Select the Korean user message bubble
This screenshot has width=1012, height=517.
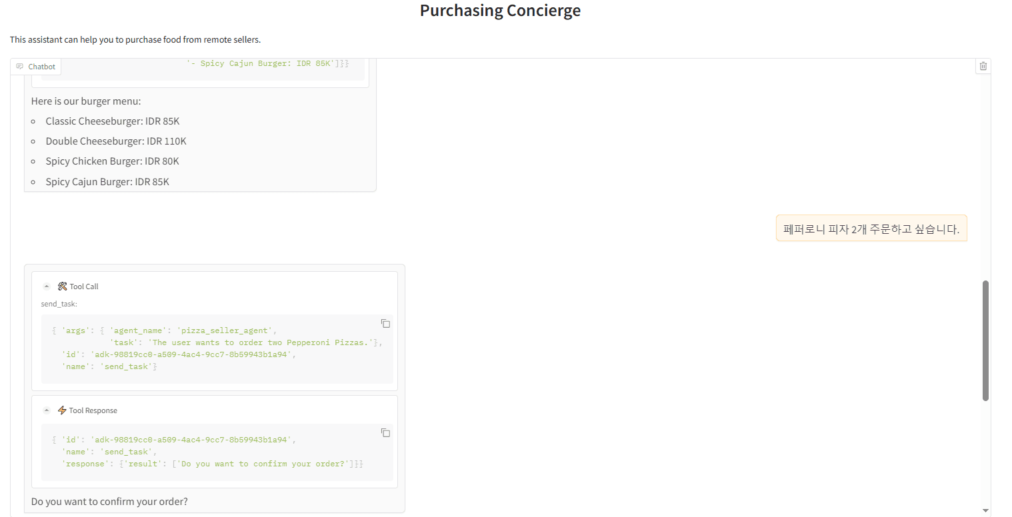pos(871,229)
